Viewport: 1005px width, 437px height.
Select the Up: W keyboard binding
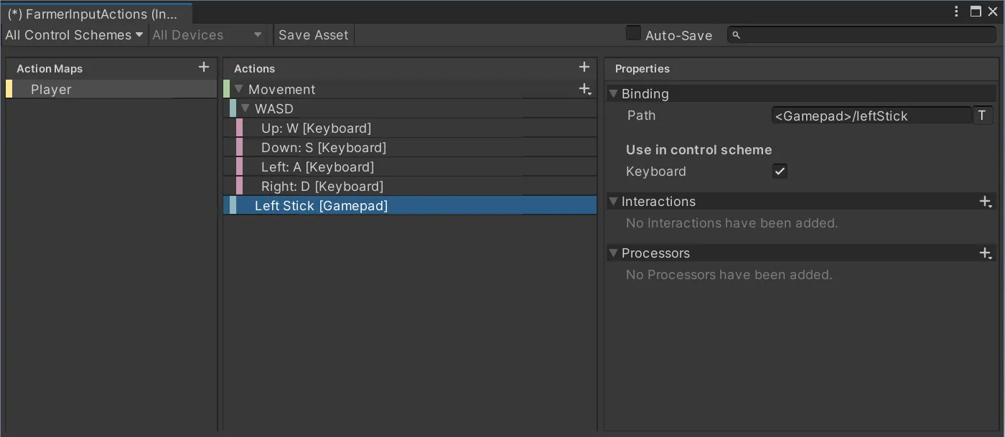click(316, 128)
